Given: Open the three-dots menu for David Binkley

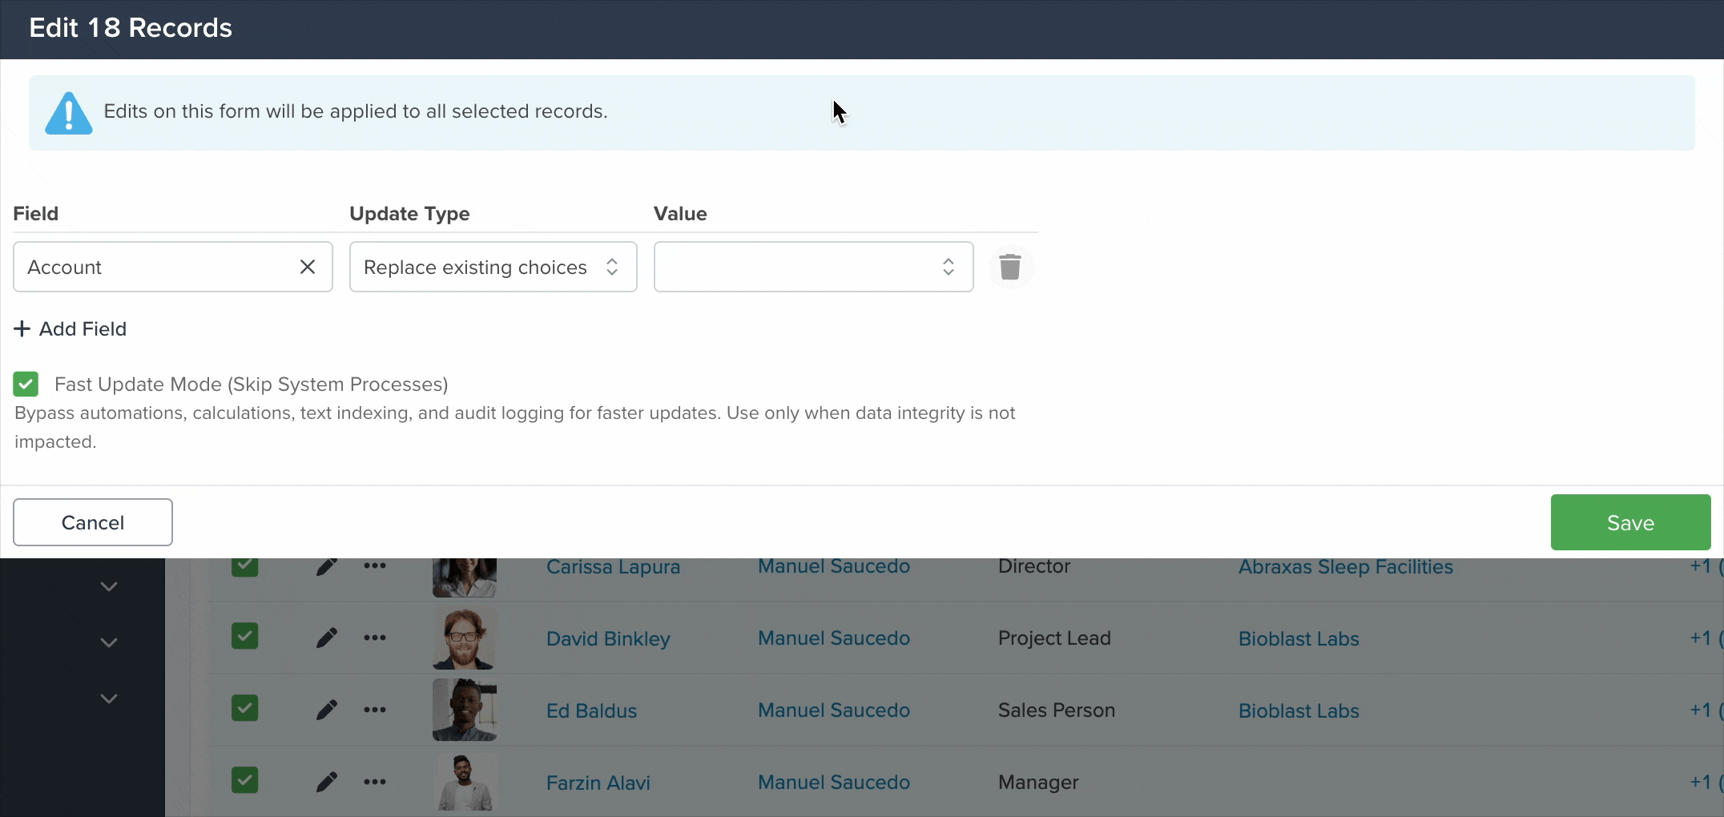Looking at the screenshot, I should [375, 638].
